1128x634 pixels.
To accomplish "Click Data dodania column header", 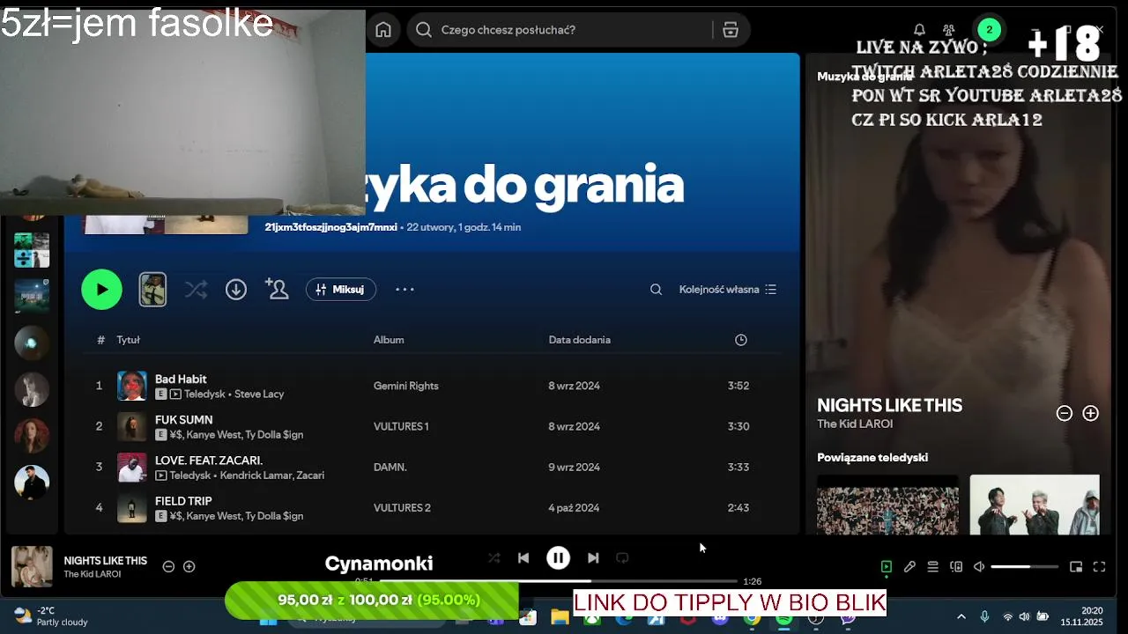I will coord(580,340).
